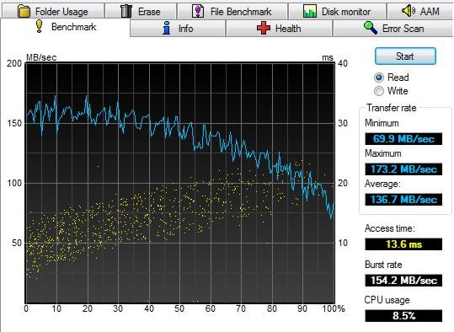Click the Burst rate value box
Viewport: 454px width, 332px height.
pos(403,280)
